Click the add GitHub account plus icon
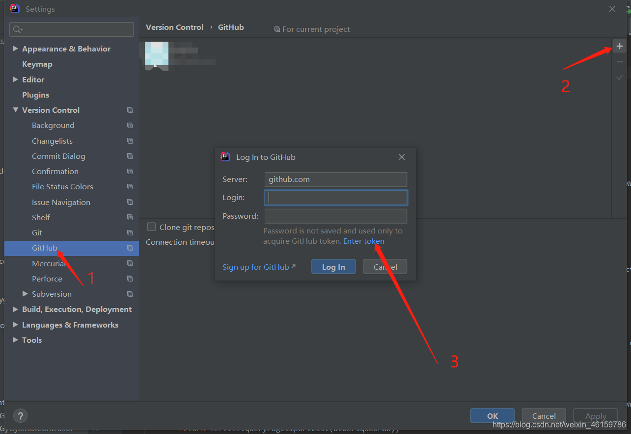Image resolution: width=631 pixels, height=434 pixels. [620, 46]
